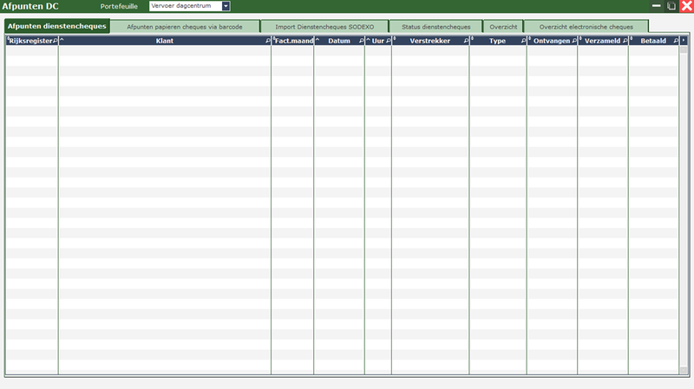Screen dimensions: 694x389
Task: Click the search icon in Uur column
Action: pos(388,41)
